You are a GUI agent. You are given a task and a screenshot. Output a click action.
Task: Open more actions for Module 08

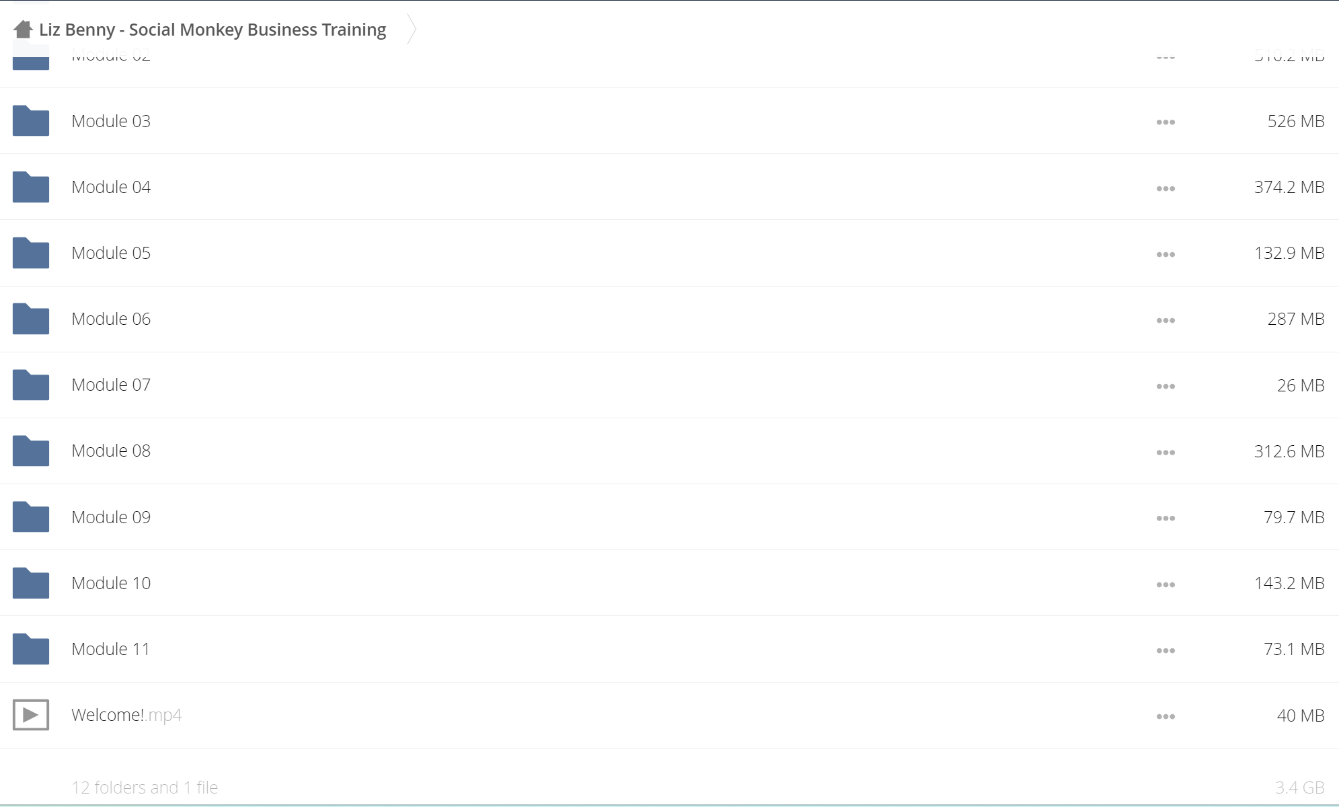[1165, 452]
